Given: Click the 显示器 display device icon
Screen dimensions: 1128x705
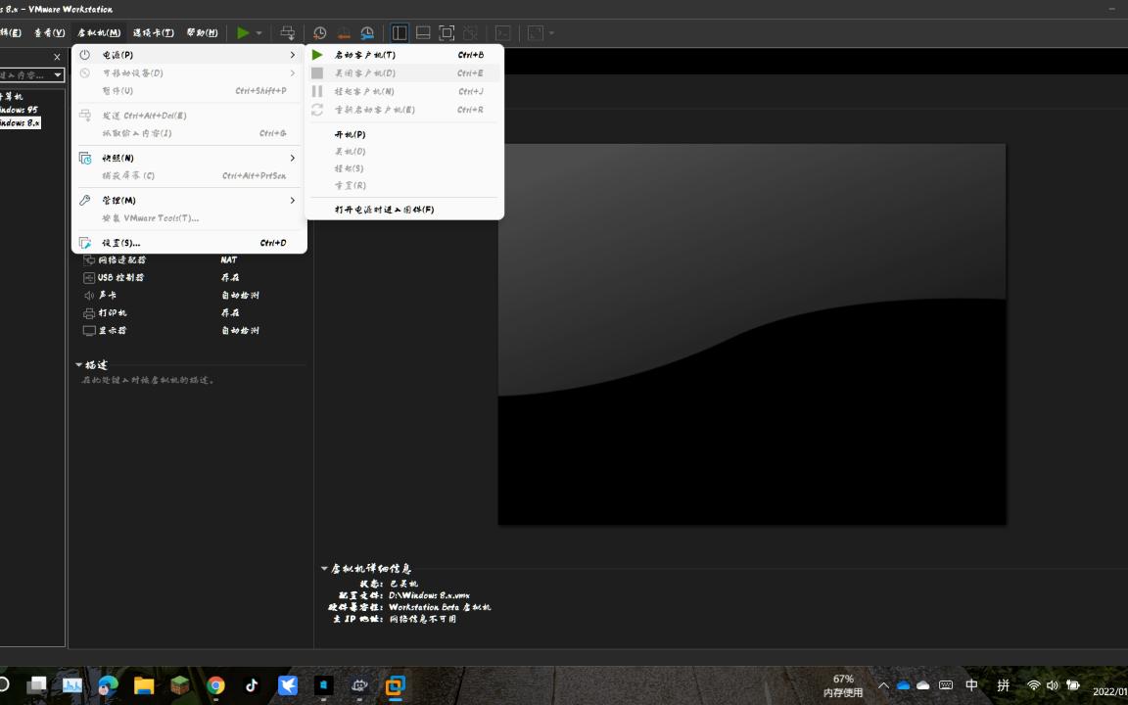Looking at the screenshot, I should tap(90, 330).
